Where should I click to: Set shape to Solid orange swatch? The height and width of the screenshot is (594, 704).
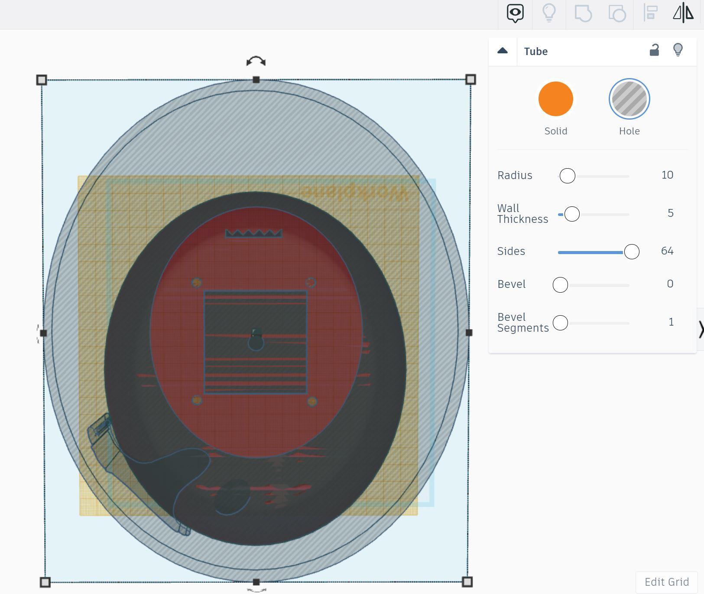[x=555, y=99]
